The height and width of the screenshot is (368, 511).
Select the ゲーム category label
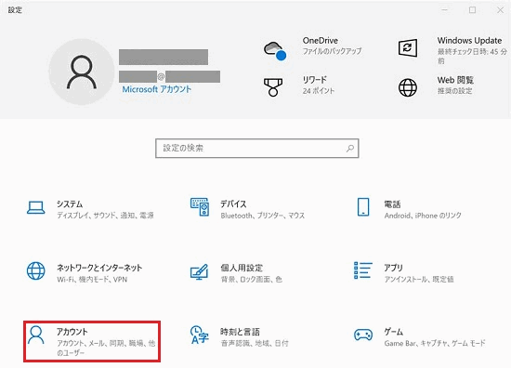point(393,332)
